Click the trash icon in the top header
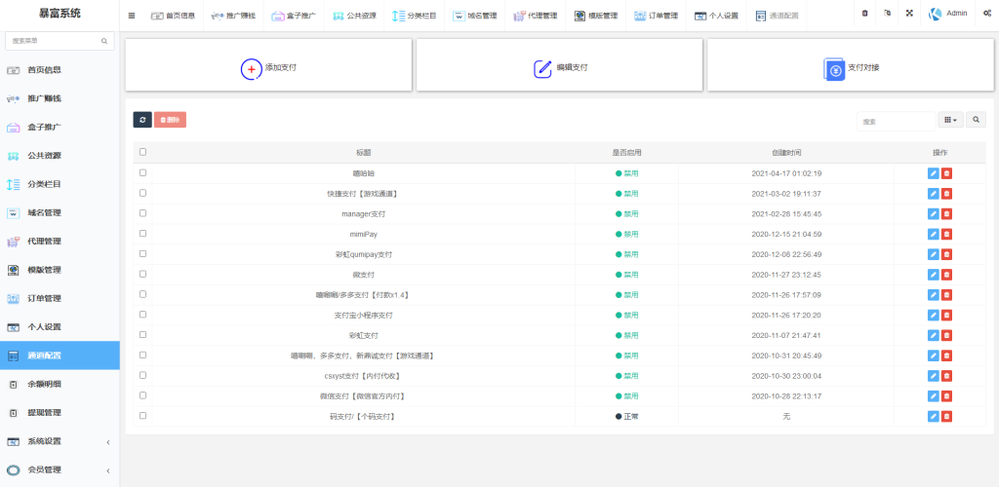 pos(864,14)
